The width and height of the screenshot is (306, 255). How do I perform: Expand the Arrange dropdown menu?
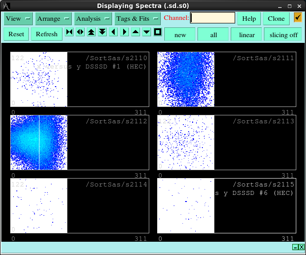pos(54,19)
